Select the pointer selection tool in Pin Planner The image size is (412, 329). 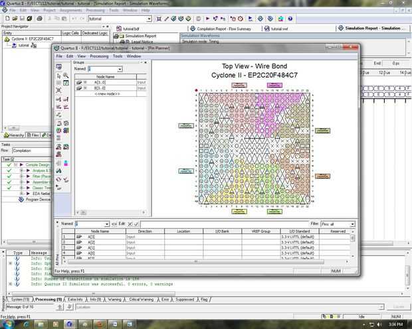pos(58,76)
